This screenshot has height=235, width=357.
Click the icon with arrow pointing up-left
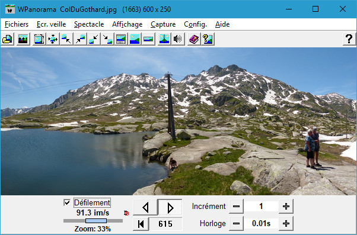(66, 39)
